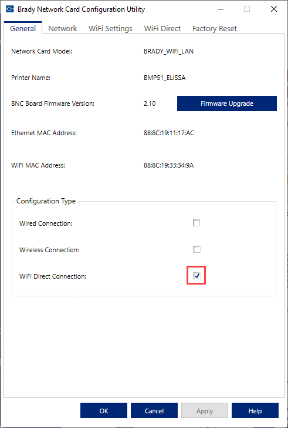The height and width of the screenshot is (428, 288).
Task: Click the printer name BMP51_ELISSA
Action: pyautogui.click(x=164, y=78)
